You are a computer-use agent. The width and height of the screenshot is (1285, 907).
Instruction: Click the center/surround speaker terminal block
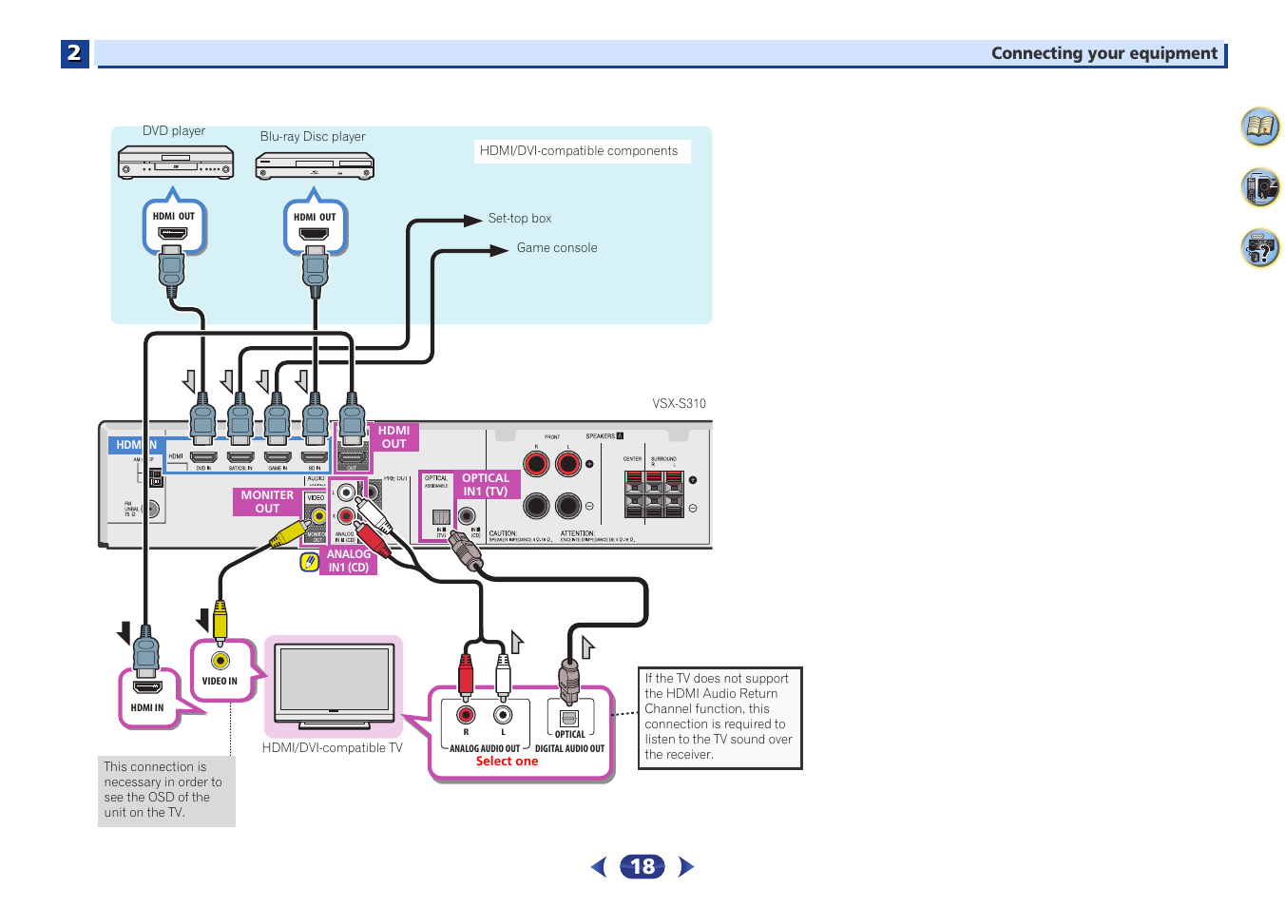click(x=654, y=494)
